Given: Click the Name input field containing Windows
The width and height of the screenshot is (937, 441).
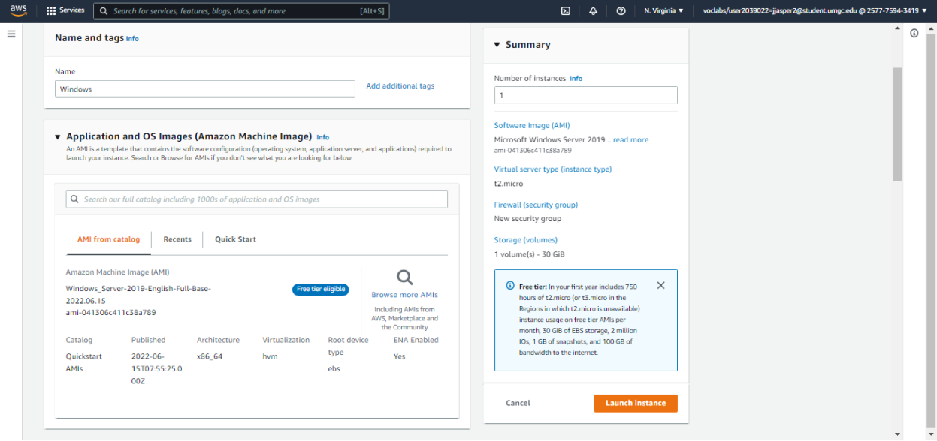Looking at the screenshot, I should tap(204, 89).
